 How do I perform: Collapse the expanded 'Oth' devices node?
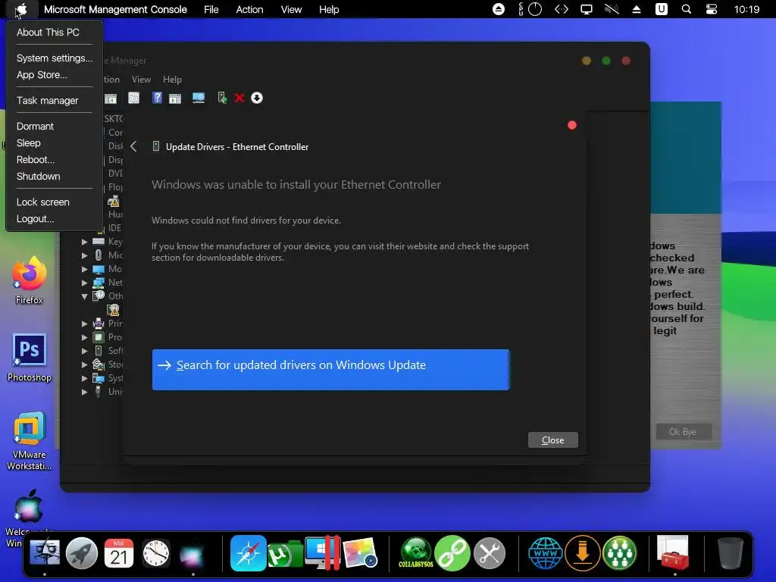click(x=85, y=296)
